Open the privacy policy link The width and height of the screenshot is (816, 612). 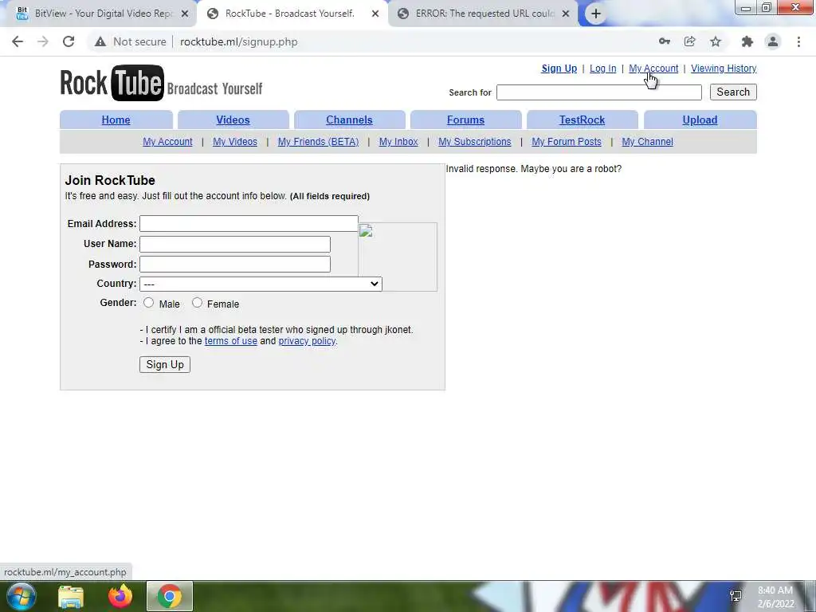pos(307,341)
